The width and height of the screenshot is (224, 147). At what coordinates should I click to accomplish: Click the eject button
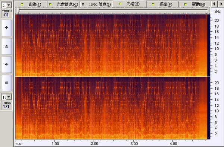pyautogui.click(x=7, y=46)
